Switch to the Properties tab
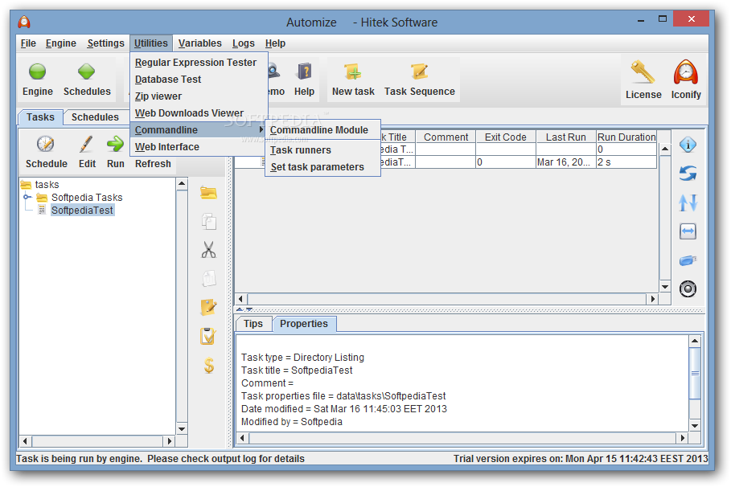The width and height of the screenshot is (731, 487). click(x=304, y=323)
